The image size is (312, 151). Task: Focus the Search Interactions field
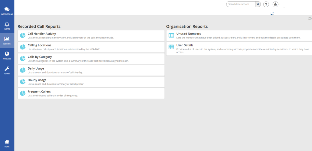(241, 4)
